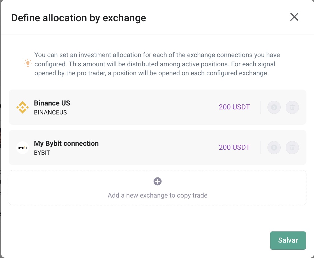Click the plus icon to add exchange
This screenshot has width=314, height=258.
tap(158, 181)
